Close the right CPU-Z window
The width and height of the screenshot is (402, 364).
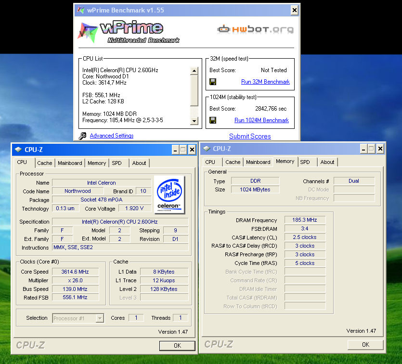tap(380, 149)
